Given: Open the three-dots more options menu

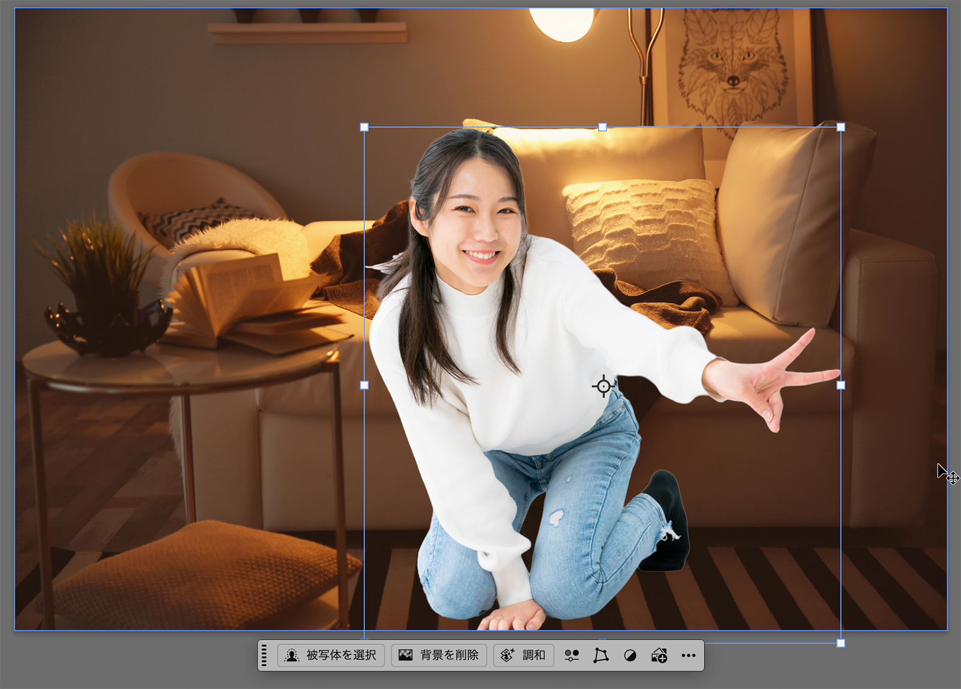Looking at the screenshot, I should (688, 655).
